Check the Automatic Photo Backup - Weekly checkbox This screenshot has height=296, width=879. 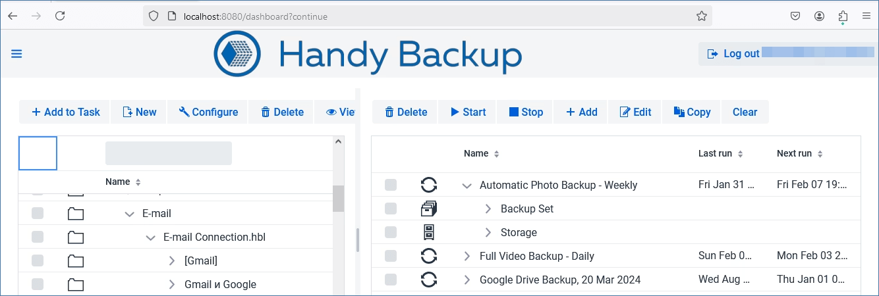[x=391, y=185]
